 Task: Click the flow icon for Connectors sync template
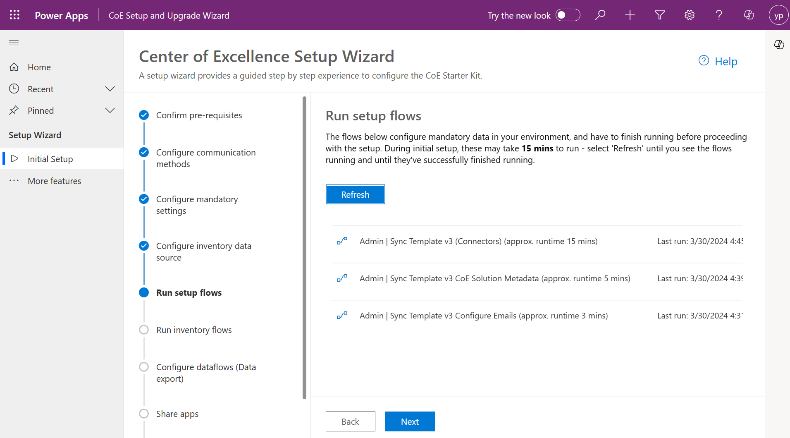tap(342, 241)
